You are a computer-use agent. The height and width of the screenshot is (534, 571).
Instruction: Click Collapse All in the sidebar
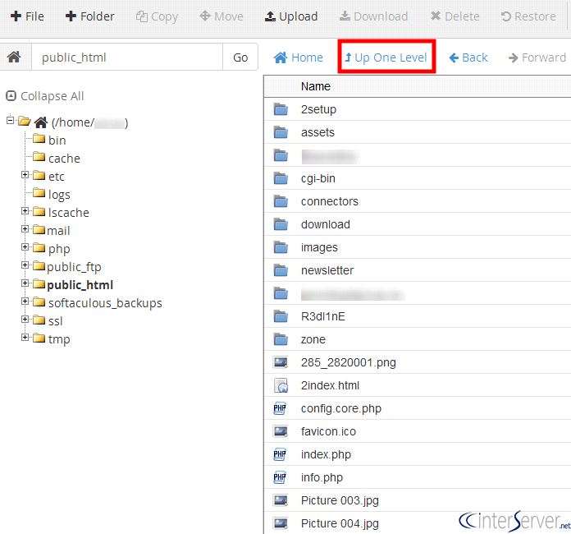(x=45, y=96)
